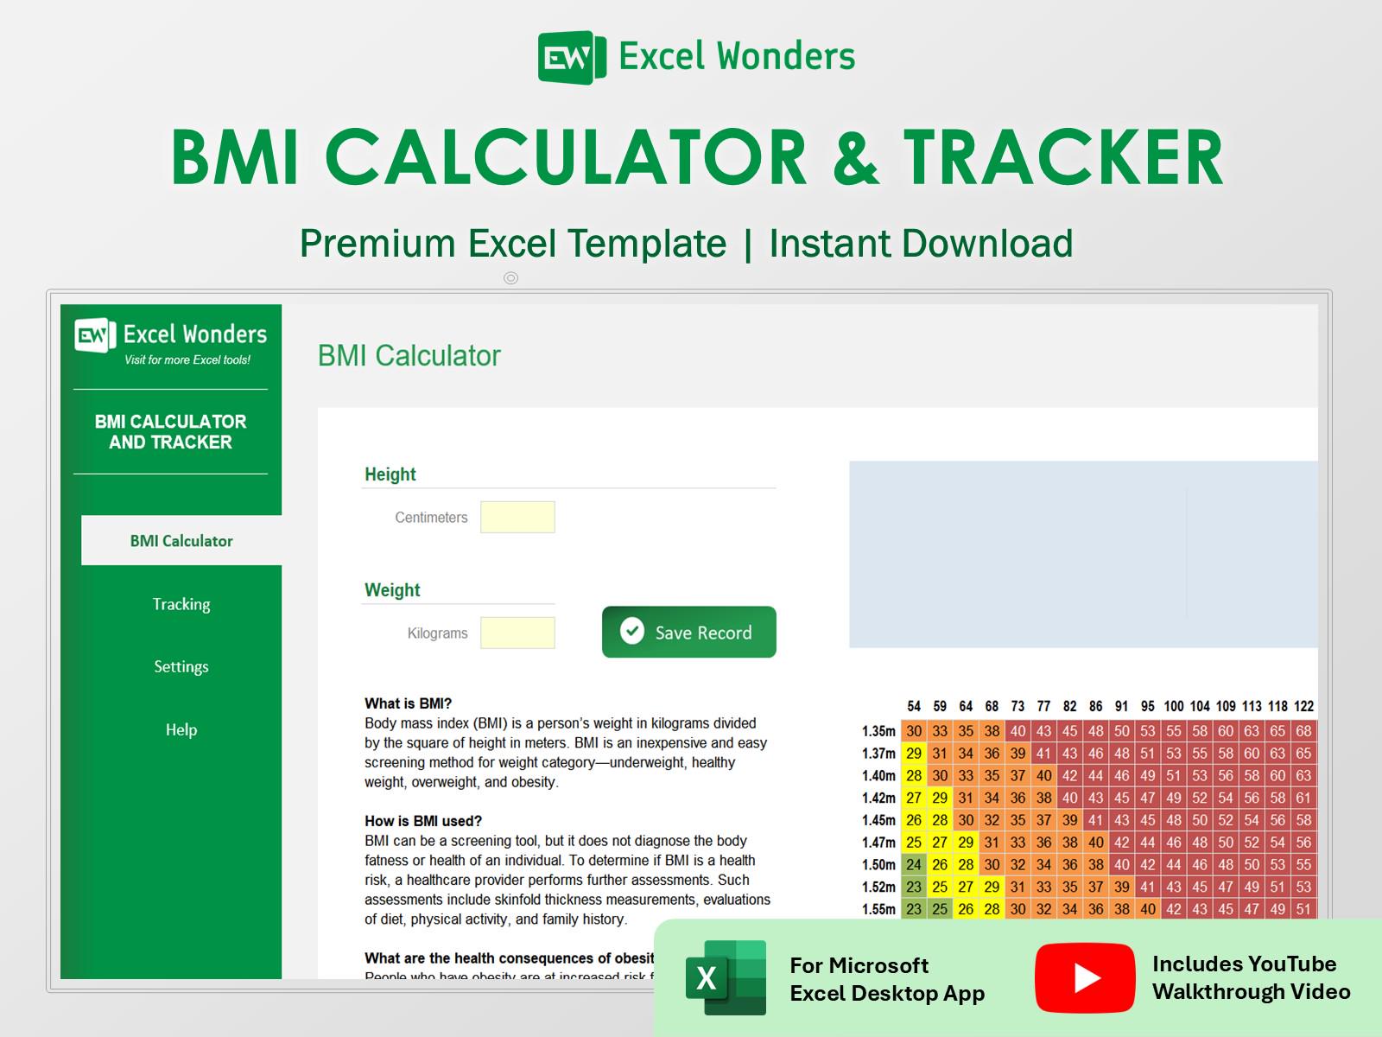Click the 'health consequences of obesity' heading

click(510, 957)
